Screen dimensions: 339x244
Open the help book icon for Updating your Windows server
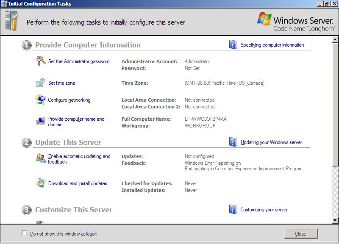[233, 142]
